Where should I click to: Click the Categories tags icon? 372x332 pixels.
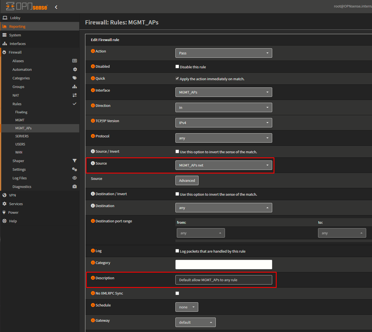(75, 78)
